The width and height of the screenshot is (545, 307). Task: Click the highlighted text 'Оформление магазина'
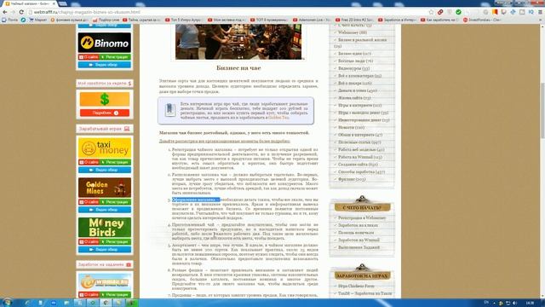(x=196, y=200)
